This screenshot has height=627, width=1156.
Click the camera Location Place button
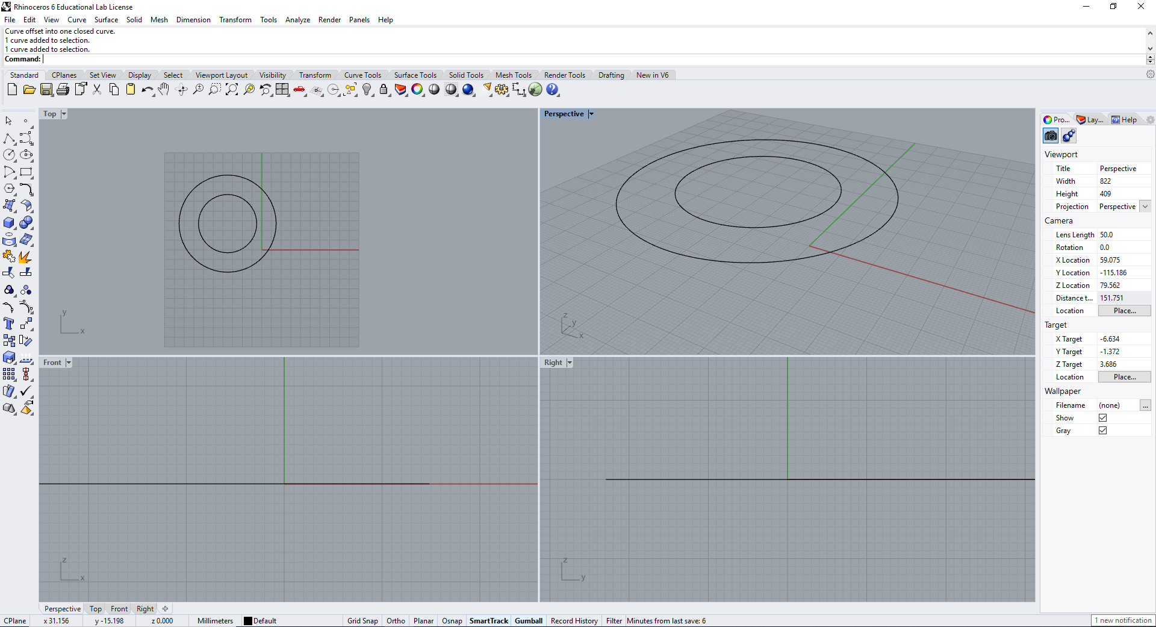tap(1124, 311)
